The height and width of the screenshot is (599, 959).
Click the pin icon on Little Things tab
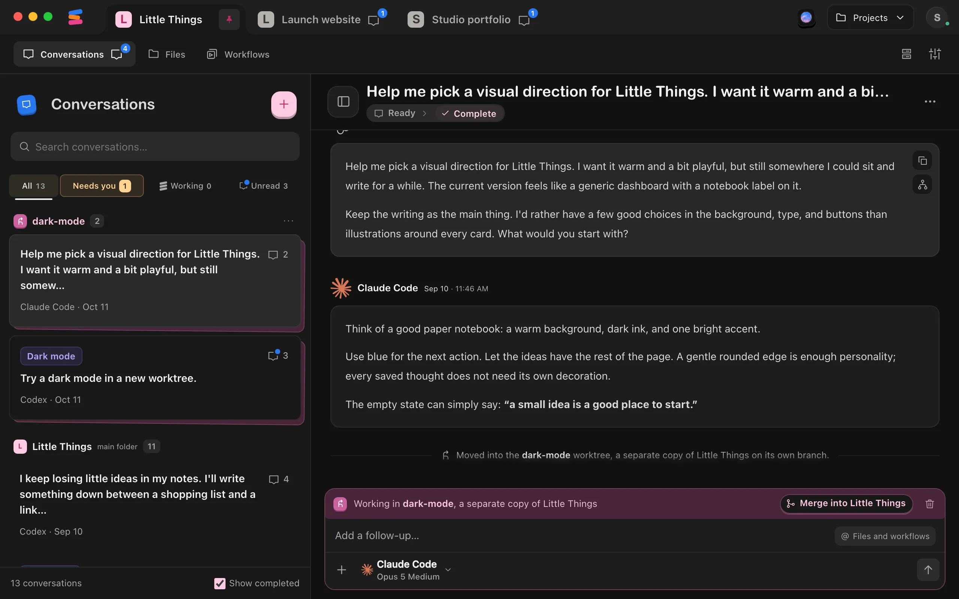coord(229,19)
